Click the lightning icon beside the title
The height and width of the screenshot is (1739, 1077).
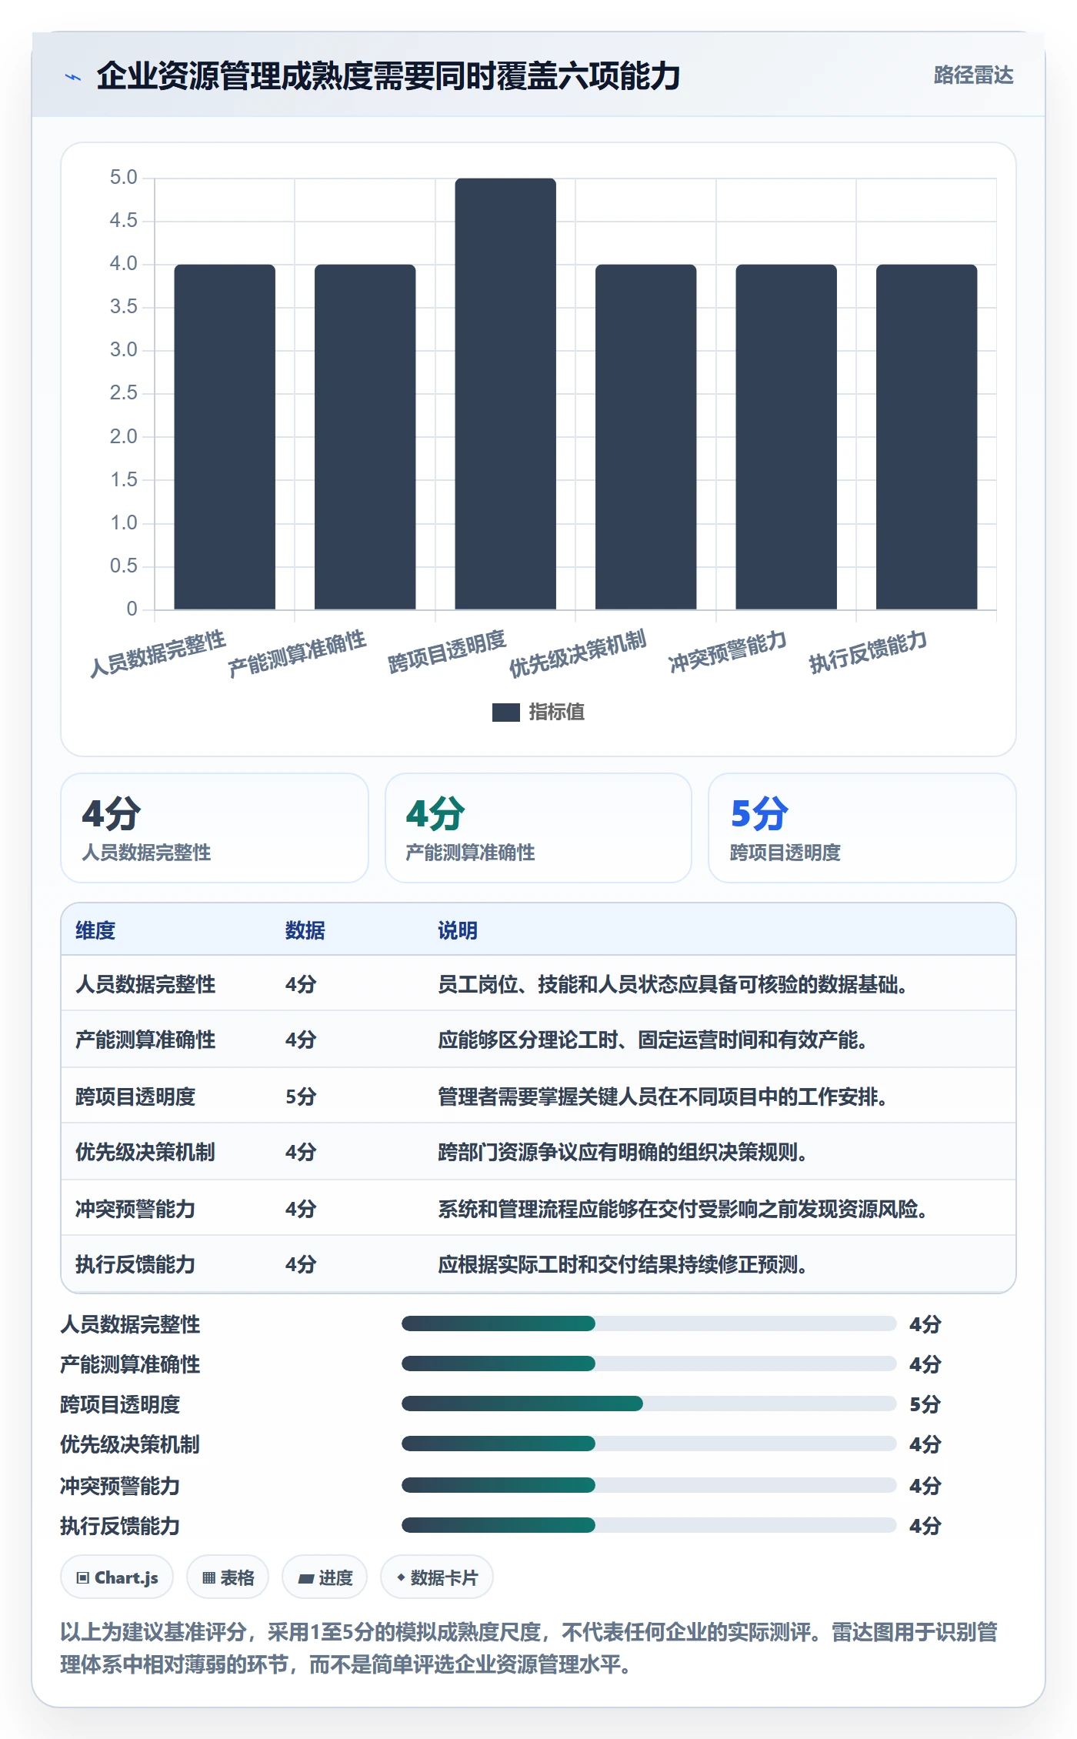pos(73,77)
